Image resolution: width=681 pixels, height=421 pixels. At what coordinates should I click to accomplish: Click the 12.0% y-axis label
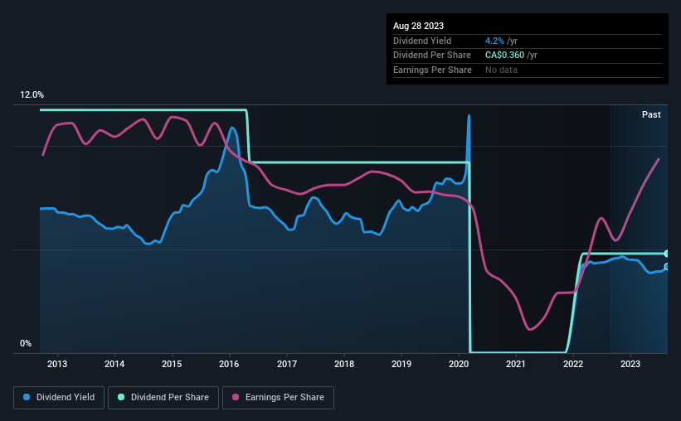(x=32, y=95)
